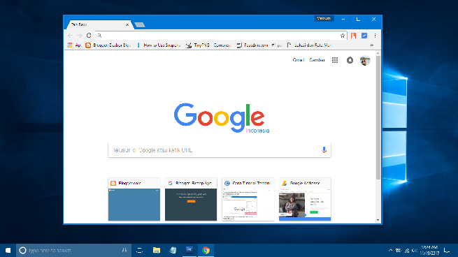Screen dimensions: 458x257
Task: Expand the hidden bookmarks chevron
Action: point(372,45)
